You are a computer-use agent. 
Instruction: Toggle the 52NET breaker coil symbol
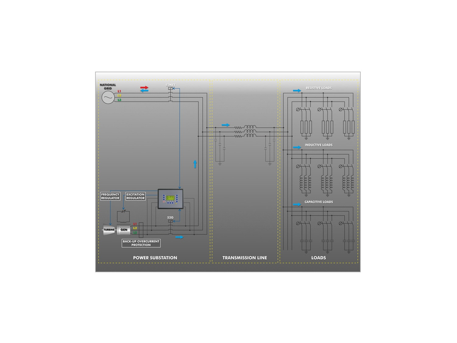[x=170, y=89]
